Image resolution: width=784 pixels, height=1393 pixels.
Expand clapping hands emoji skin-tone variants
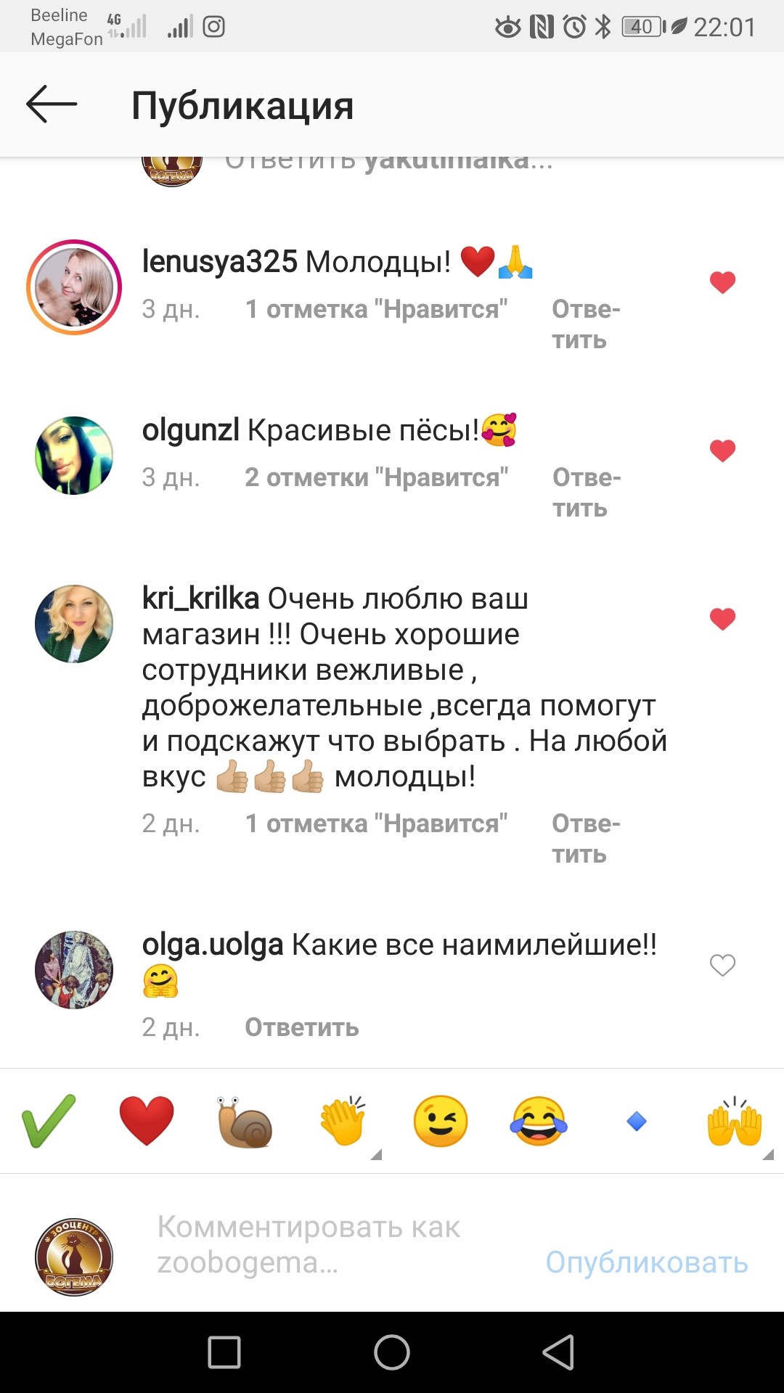point(375,1154)
